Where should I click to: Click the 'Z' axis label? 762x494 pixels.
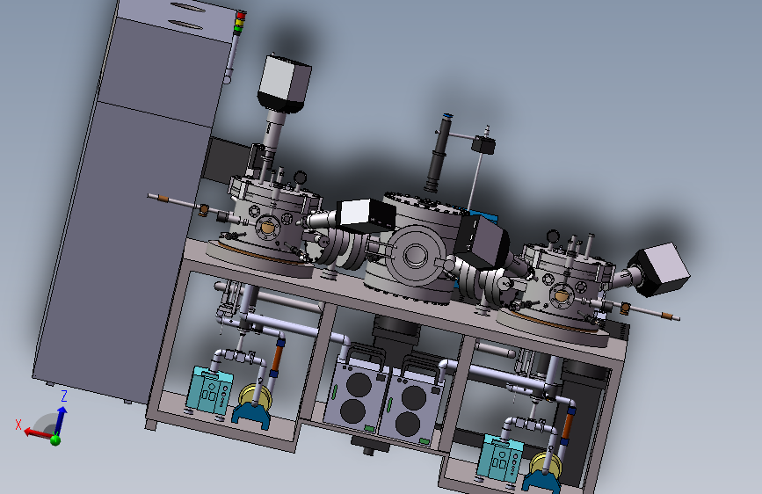pyautogui.click(x=63, y=396)
